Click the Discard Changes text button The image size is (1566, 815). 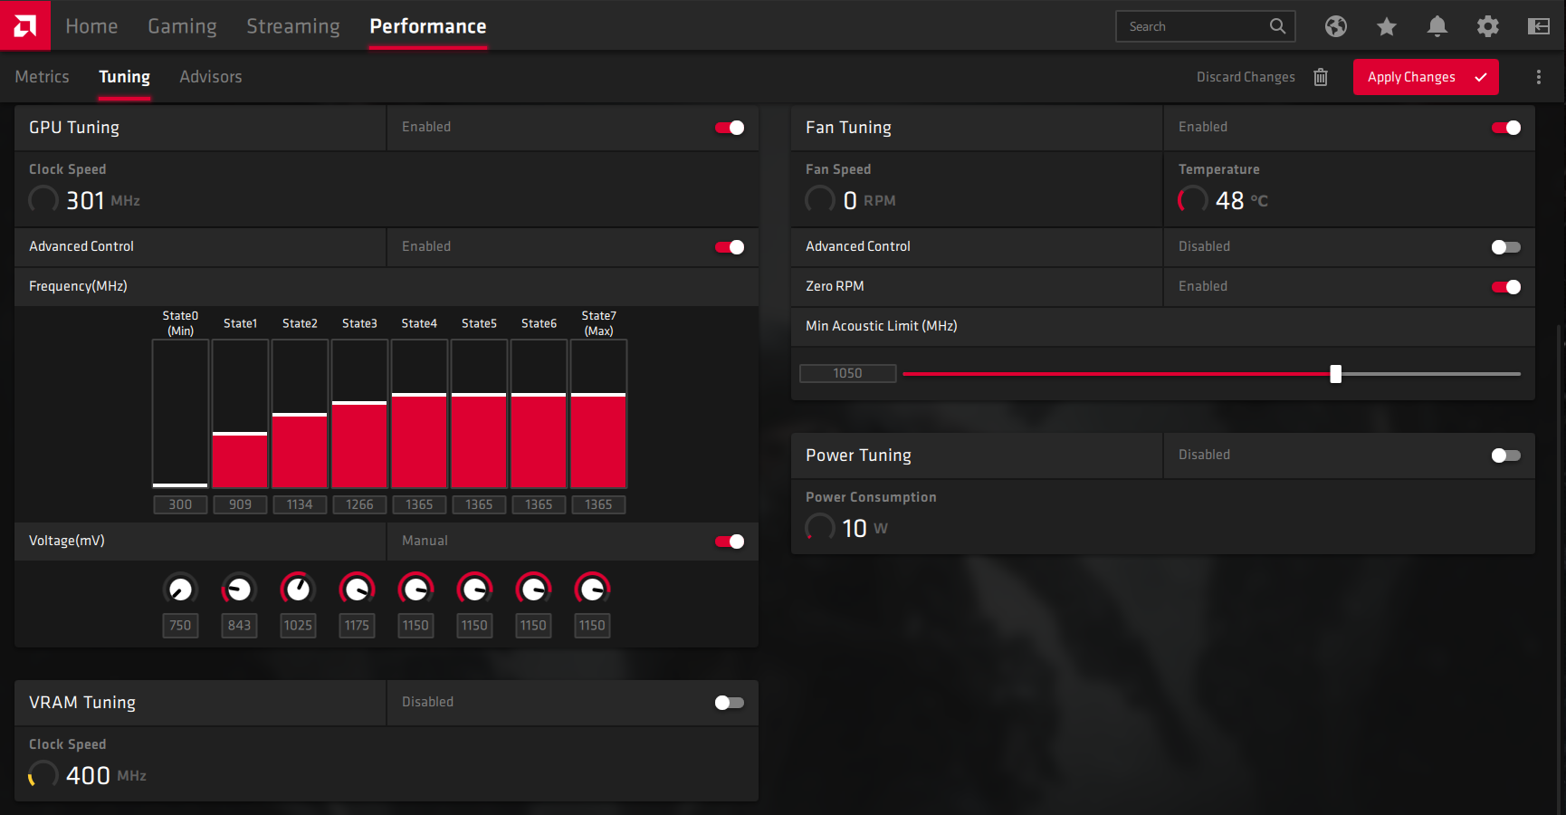point(1245,77)
